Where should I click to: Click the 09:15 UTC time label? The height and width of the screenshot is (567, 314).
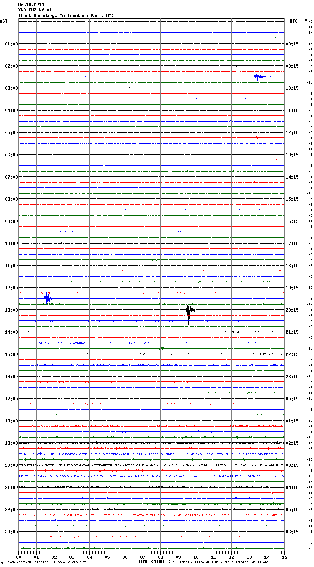point(292,66)
